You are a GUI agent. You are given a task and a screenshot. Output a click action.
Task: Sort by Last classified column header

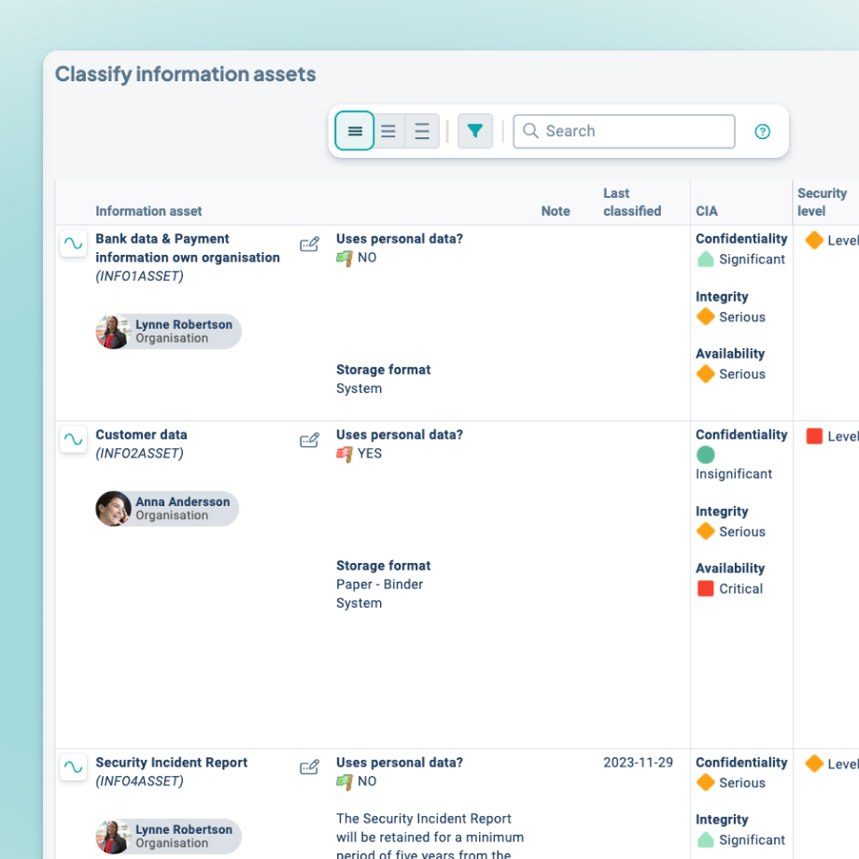[632, 202]
